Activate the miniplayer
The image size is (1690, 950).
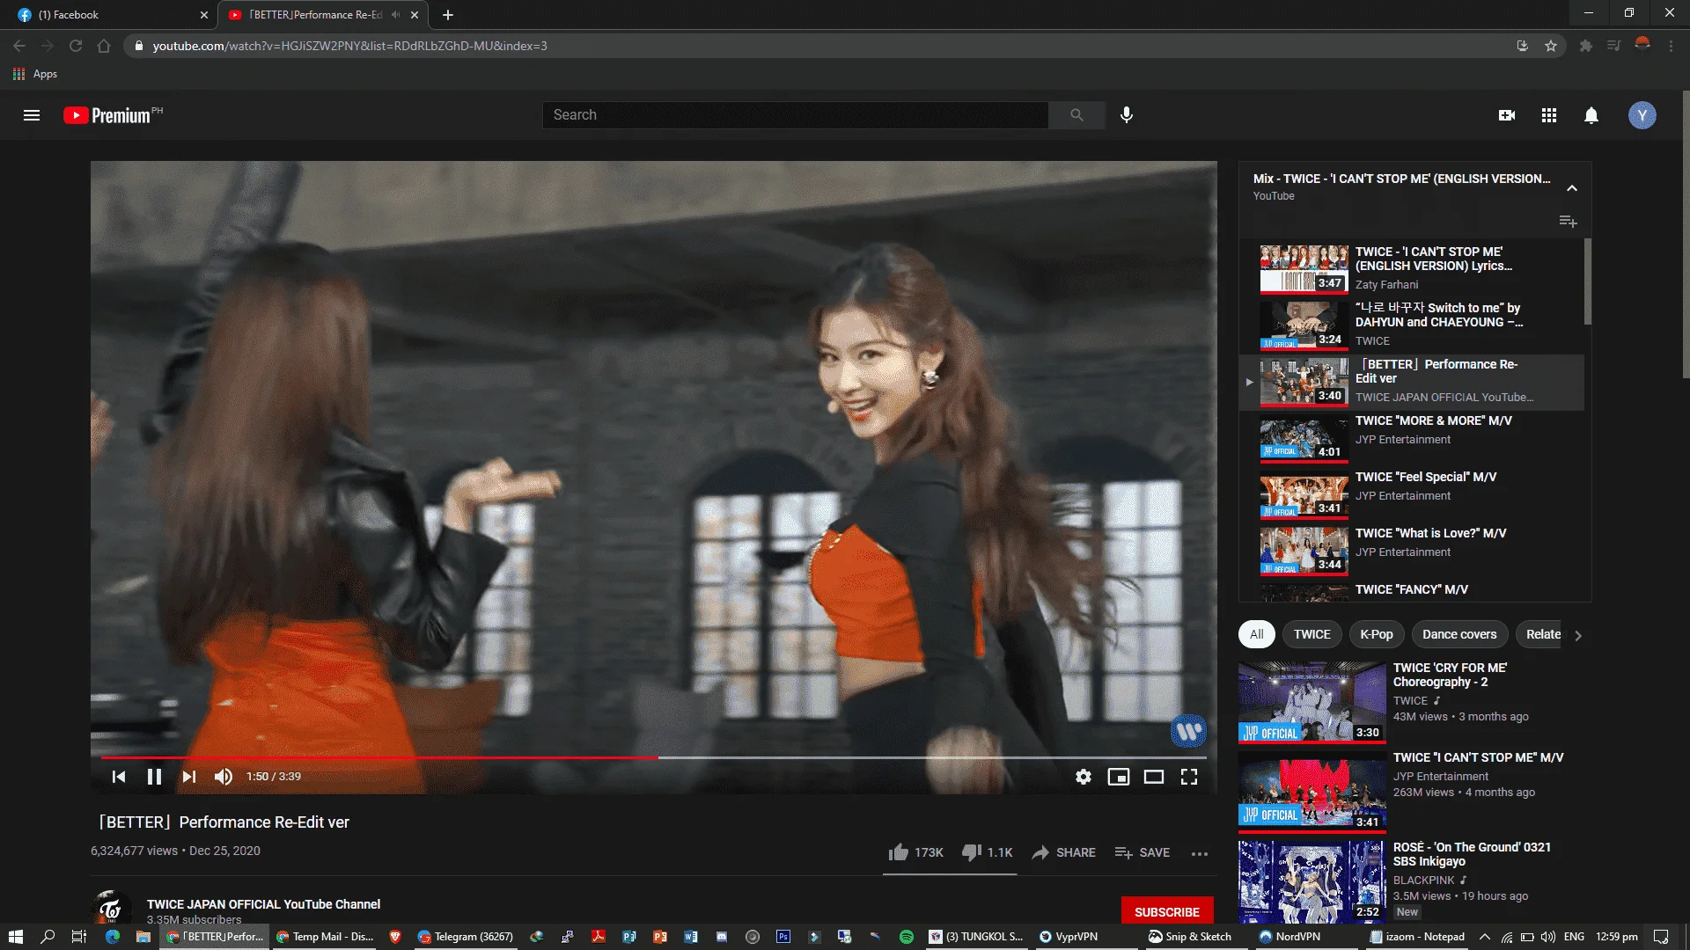coord(1119,777)
